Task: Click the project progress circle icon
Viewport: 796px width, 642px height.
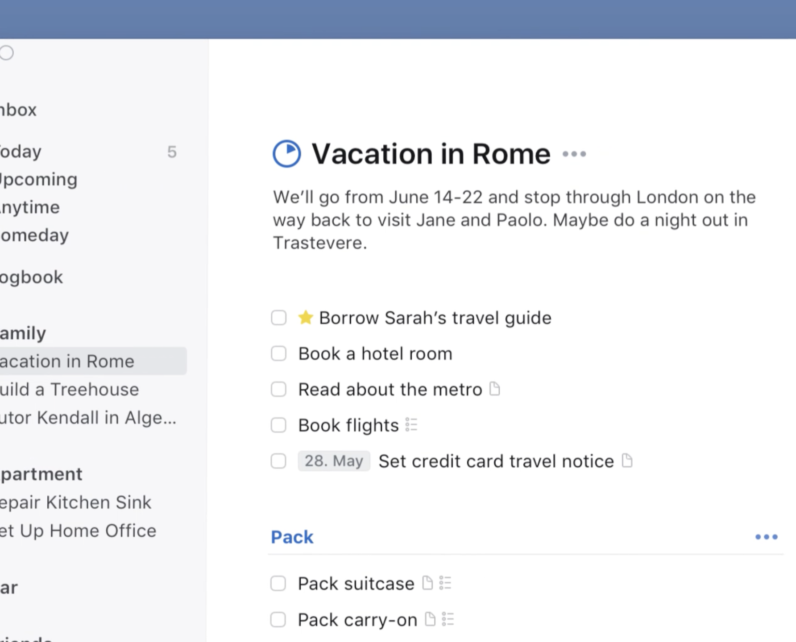Action: coord(286,154)
